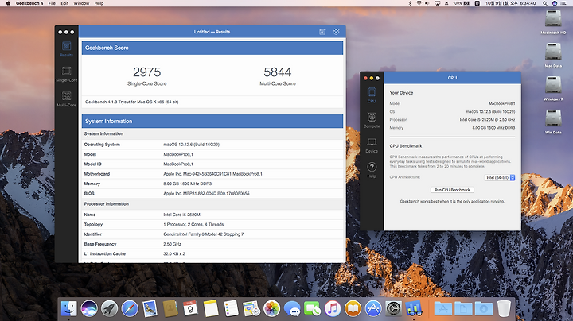Open the Multi-Core sidebar section
This screenshot has width=573, height=321.
[x=67, y=99]
